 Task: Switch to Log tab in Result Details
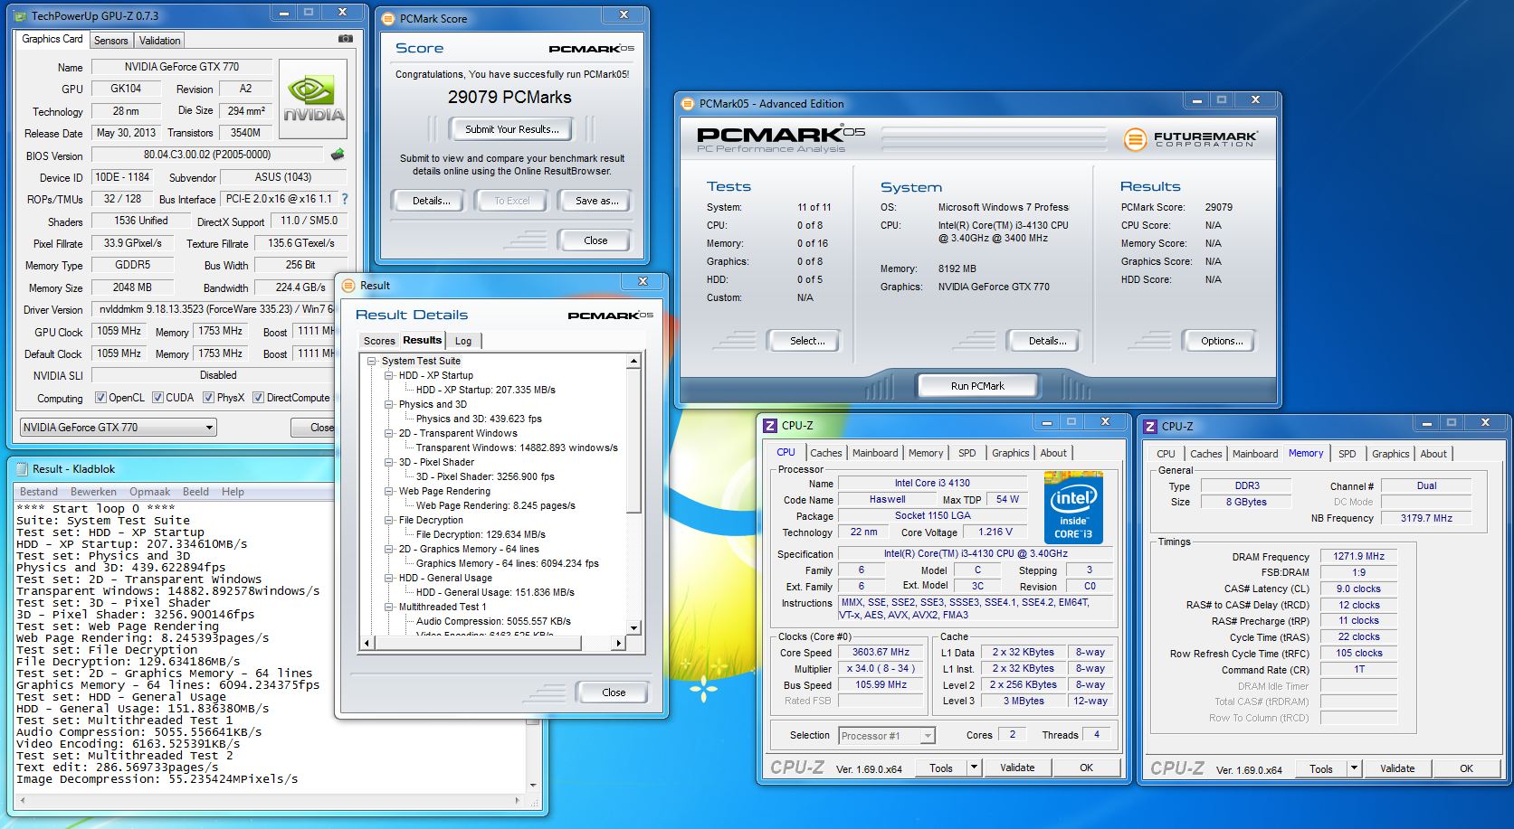click(x=463, y=341)
